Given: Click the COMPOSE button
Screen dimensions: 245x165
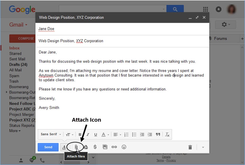Looking at the screenshot, I should 22,39.
